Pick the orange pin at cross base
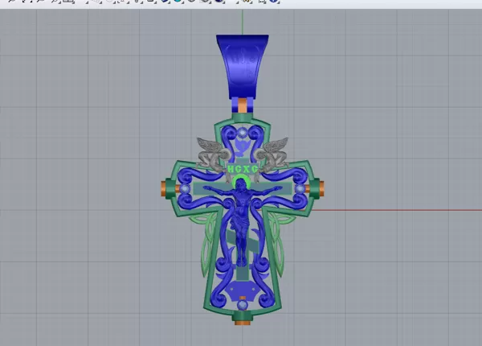This screenshot has height=346, width=482. [243, 323]
